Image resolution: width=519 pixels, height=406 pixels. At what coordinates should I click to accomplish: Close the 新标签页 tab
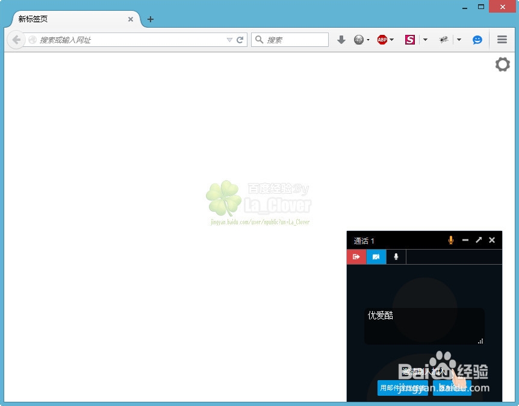coord(131,19)
